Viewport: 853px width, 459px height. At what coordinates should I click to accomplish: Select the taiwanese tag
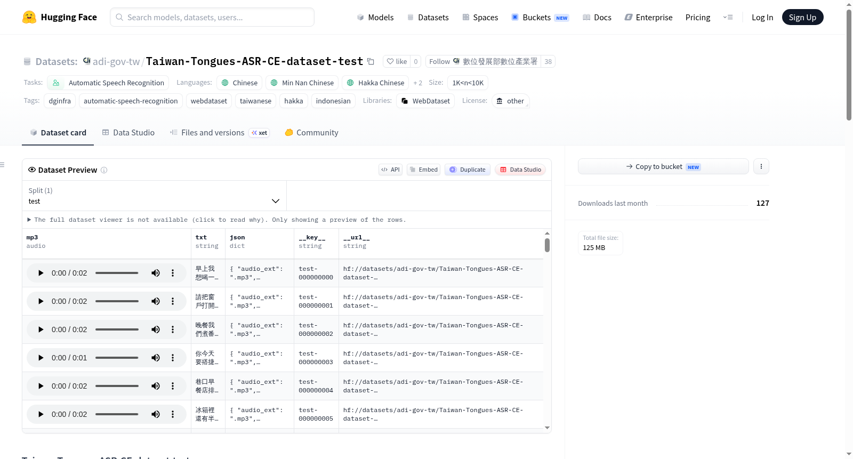pyautogui.click(x=255, y=101)
